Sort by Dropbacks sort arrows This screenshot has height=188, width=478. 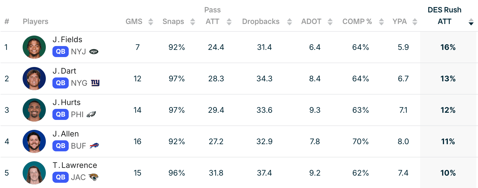[x=290, y=22]
